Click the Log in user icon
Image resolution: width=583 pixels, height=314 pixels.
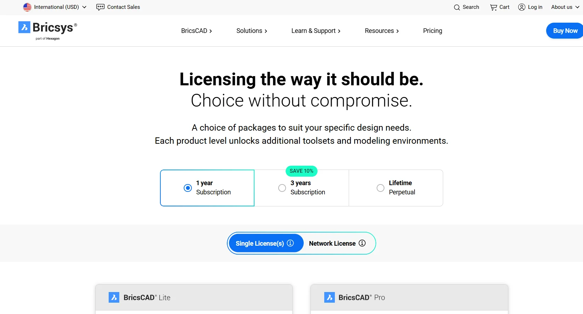(x=521, y=7)
